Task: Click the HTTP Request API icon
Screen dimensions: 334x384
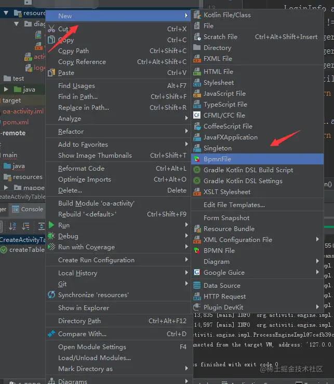Action: (197, 297)
